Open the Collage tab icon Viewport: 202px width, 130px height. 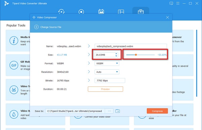(121, 12)
